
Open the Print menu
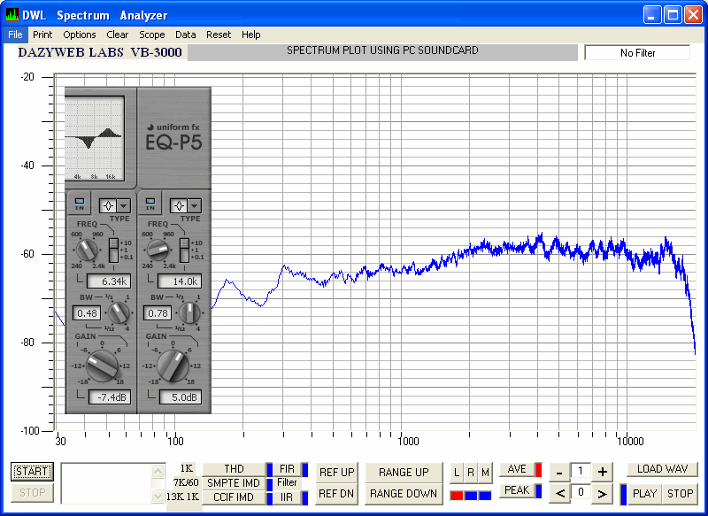pyautogui.click(x=42, y=35)
